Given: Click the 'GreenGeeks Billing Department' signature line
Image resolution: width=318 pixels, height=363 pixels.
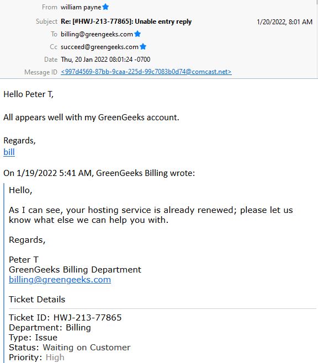Looking at the screenshot, I should pyautogui.click(x=75, y=270).
